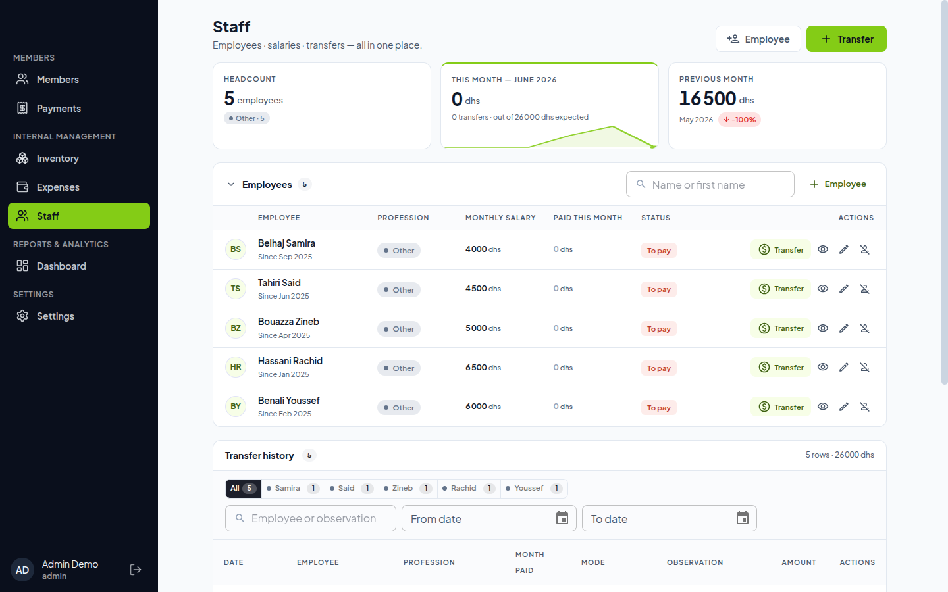Click the BS avatar for Belhaj Samira
This screenshot has height=592, width=948.
[x=236, y=249]
